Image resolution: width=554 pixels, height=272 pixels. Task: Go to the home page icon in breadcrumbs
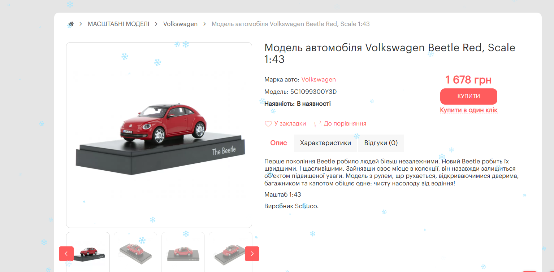[x=71, y=24]
